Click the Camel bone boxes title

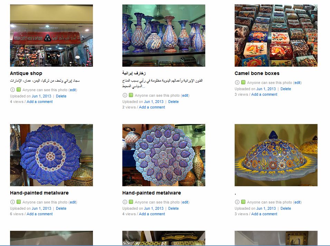(x=257, y=73)
